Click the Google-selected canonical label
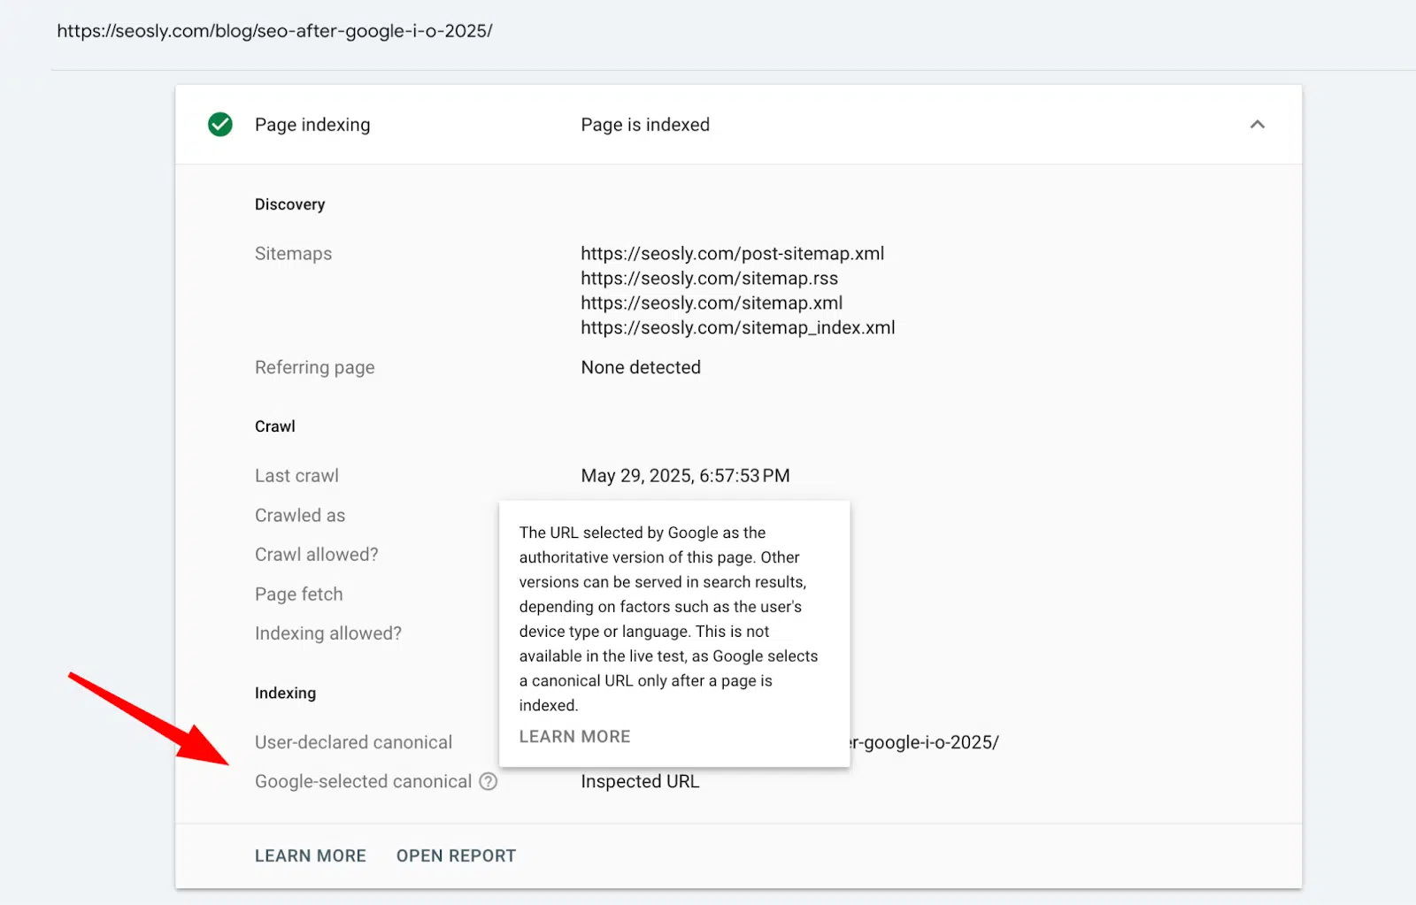 [363, 782]
